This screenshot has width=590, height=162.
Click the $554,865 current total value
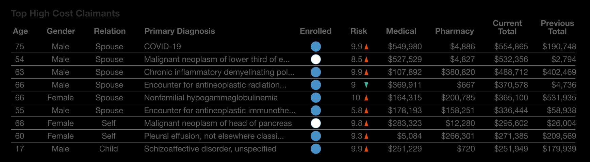click(x=511, y=47)
